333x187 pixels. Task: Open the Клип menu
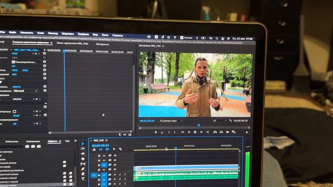(x=41, y=33)
